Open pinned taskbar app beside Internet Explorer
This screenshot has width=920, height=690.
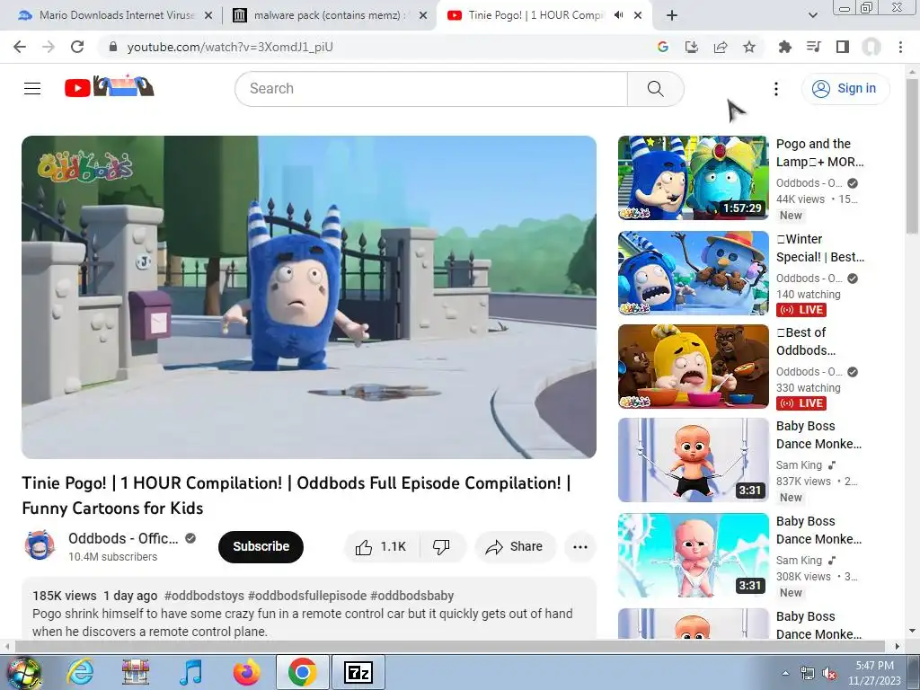pos(136,672)
